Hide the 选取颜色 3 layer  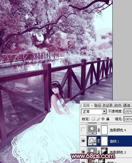(x=83, y=152)
